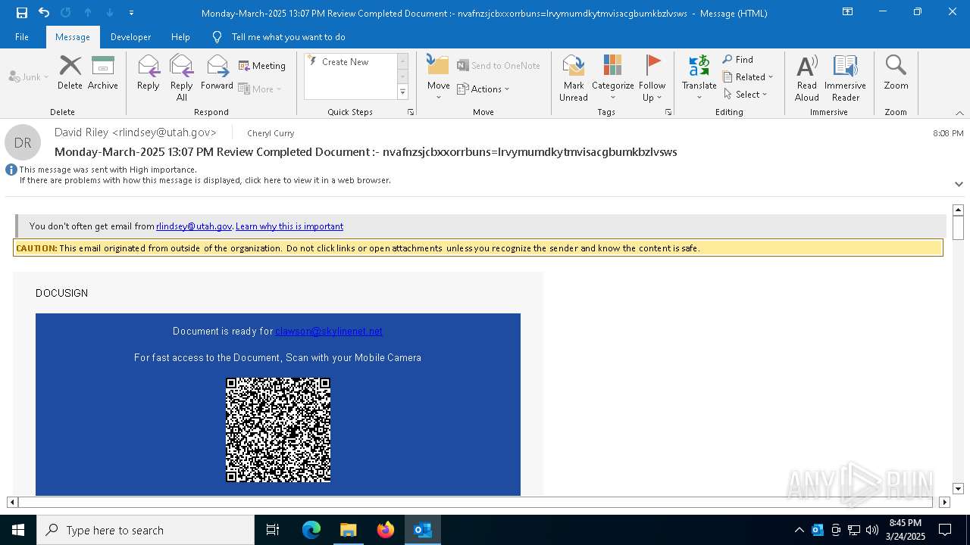Expand the Quick Steps gallery
This screenshot has height=545, width=970.
point(402,92)
